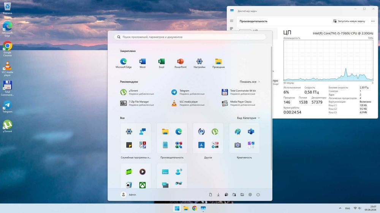Image resolution: width=380 pixels, height=213 pixels.
Task: Open Xbox app icon in category group
Action: click(x=142, y=185)
